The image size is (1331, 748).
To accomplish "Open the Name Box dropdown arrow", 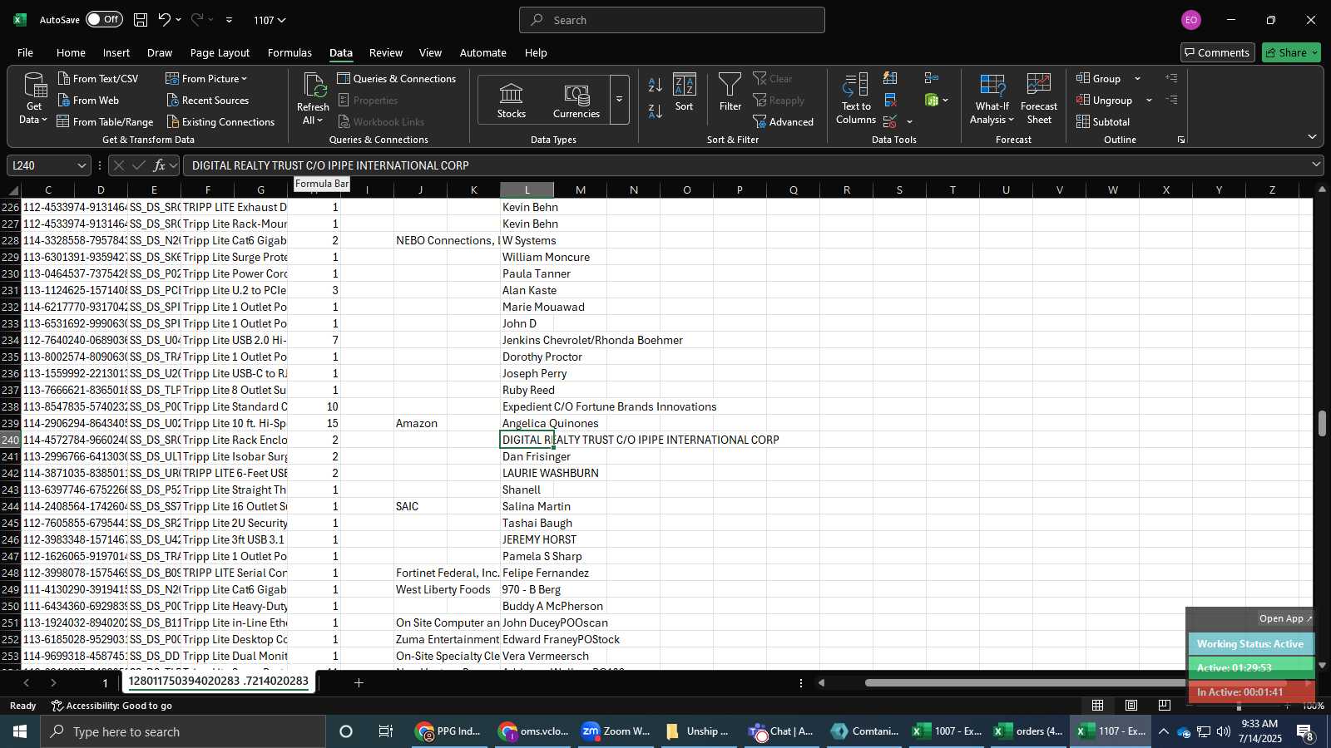I will tap(82, 165).
